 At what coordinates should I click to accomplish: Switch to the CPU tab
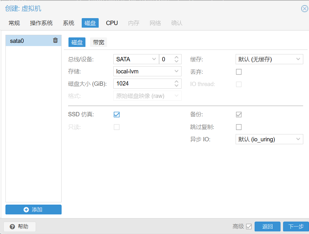[112, 23]
